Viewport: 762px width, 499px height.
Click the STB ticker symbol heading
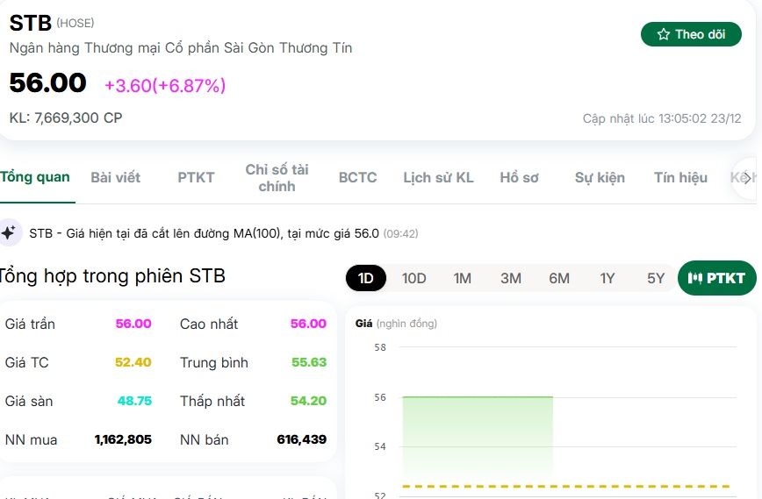coord(30,23)
